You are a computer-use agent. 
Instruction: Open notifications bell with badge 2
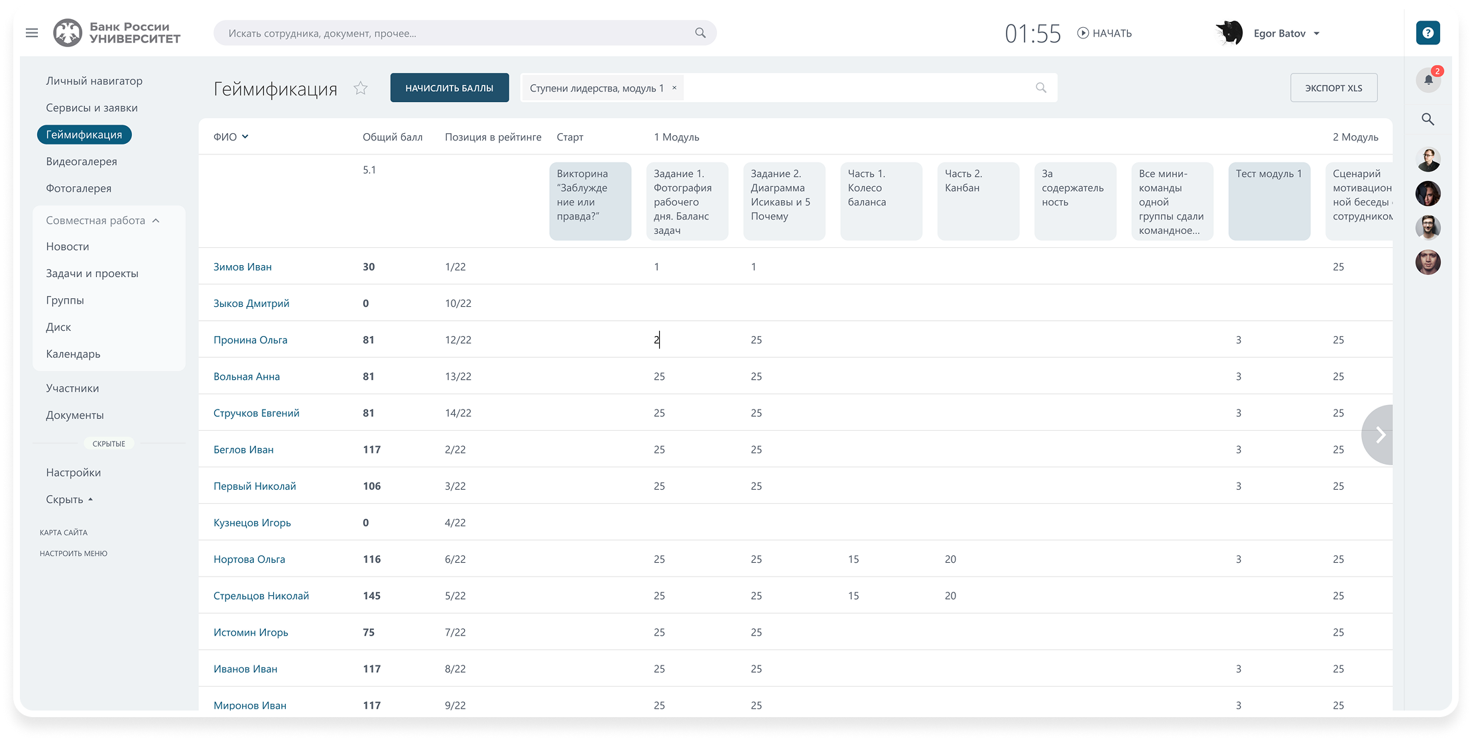(x=1428, y=80)
